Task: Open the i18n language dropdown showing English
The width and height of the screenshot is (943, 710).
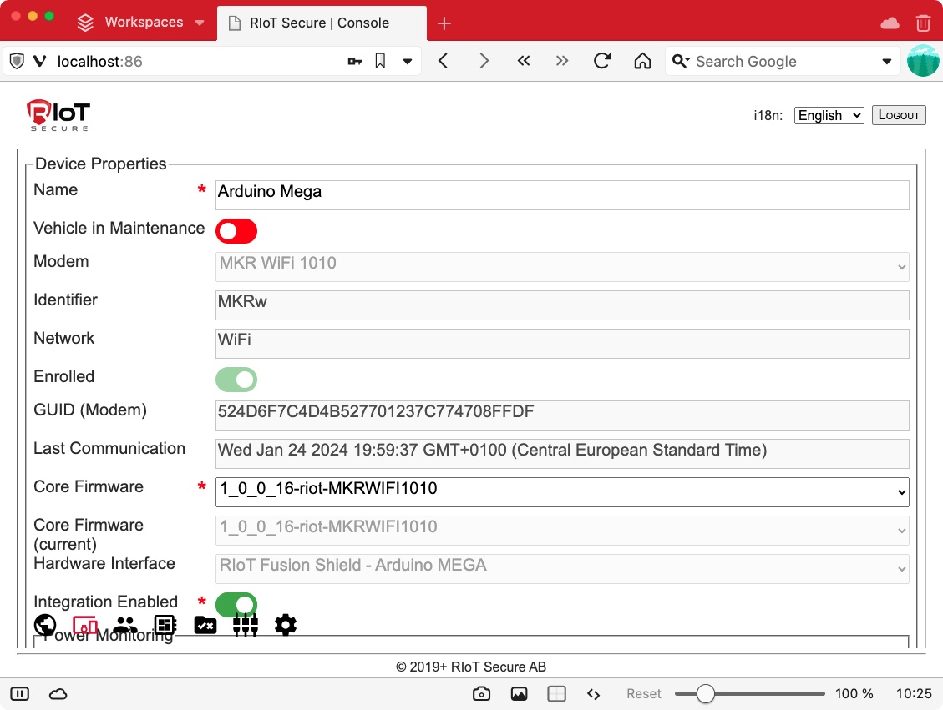Action: click(829, 115)
